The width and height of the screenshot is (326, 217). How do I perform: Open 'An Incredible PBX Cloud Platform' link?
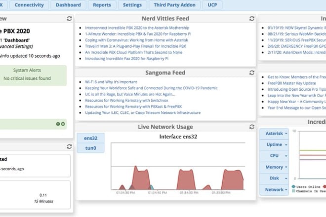(133, 52)
